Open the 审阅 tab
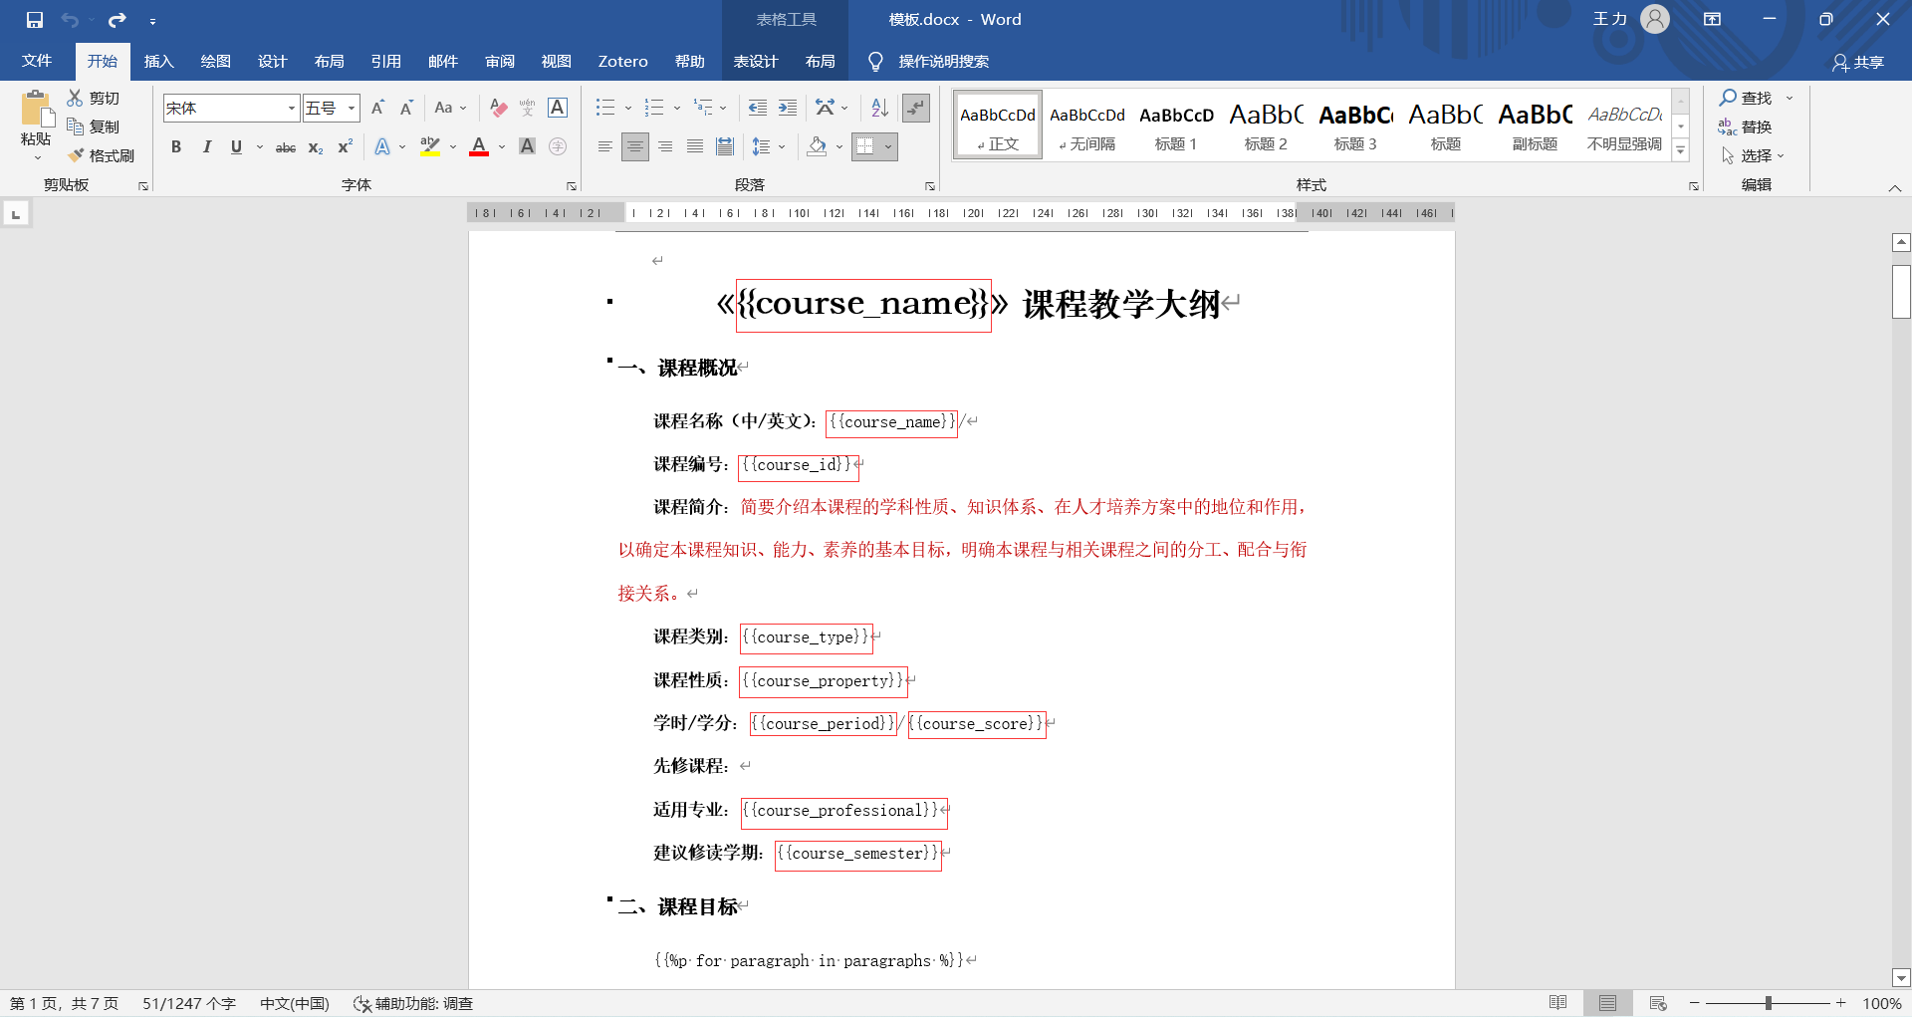The width and height of the screenshot is (1912, 1017). coord(500,61)
